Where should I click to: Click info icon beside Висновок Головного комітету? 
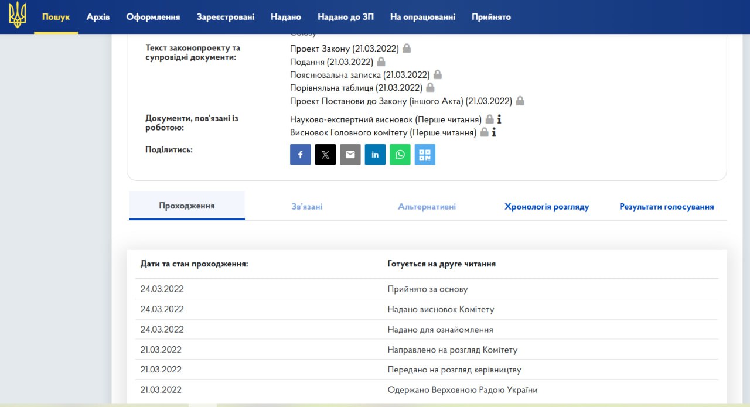(x=494, y=132)
